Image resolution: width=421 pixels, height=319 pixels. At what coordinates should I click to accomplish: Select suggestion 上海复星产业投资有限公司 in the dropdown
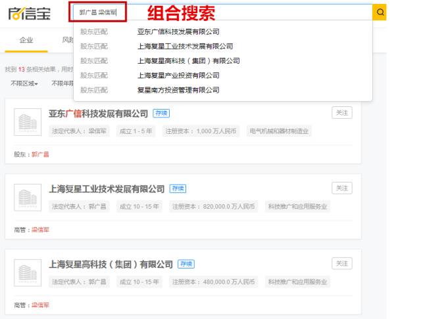click(x=178, y=75)
